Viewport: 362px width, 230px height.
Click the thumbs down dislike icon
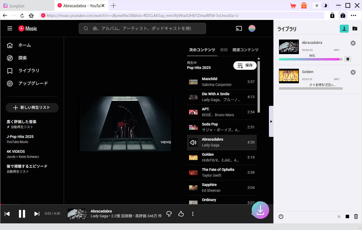[169, 214]
